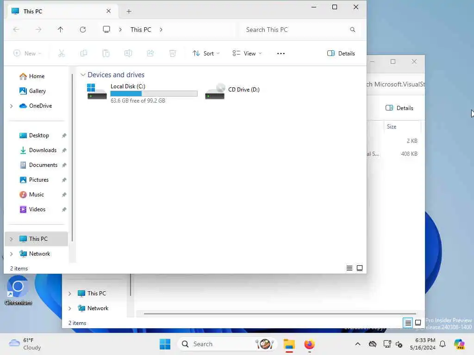Click Local Disk C: storage usage bar

pos(154,93)
